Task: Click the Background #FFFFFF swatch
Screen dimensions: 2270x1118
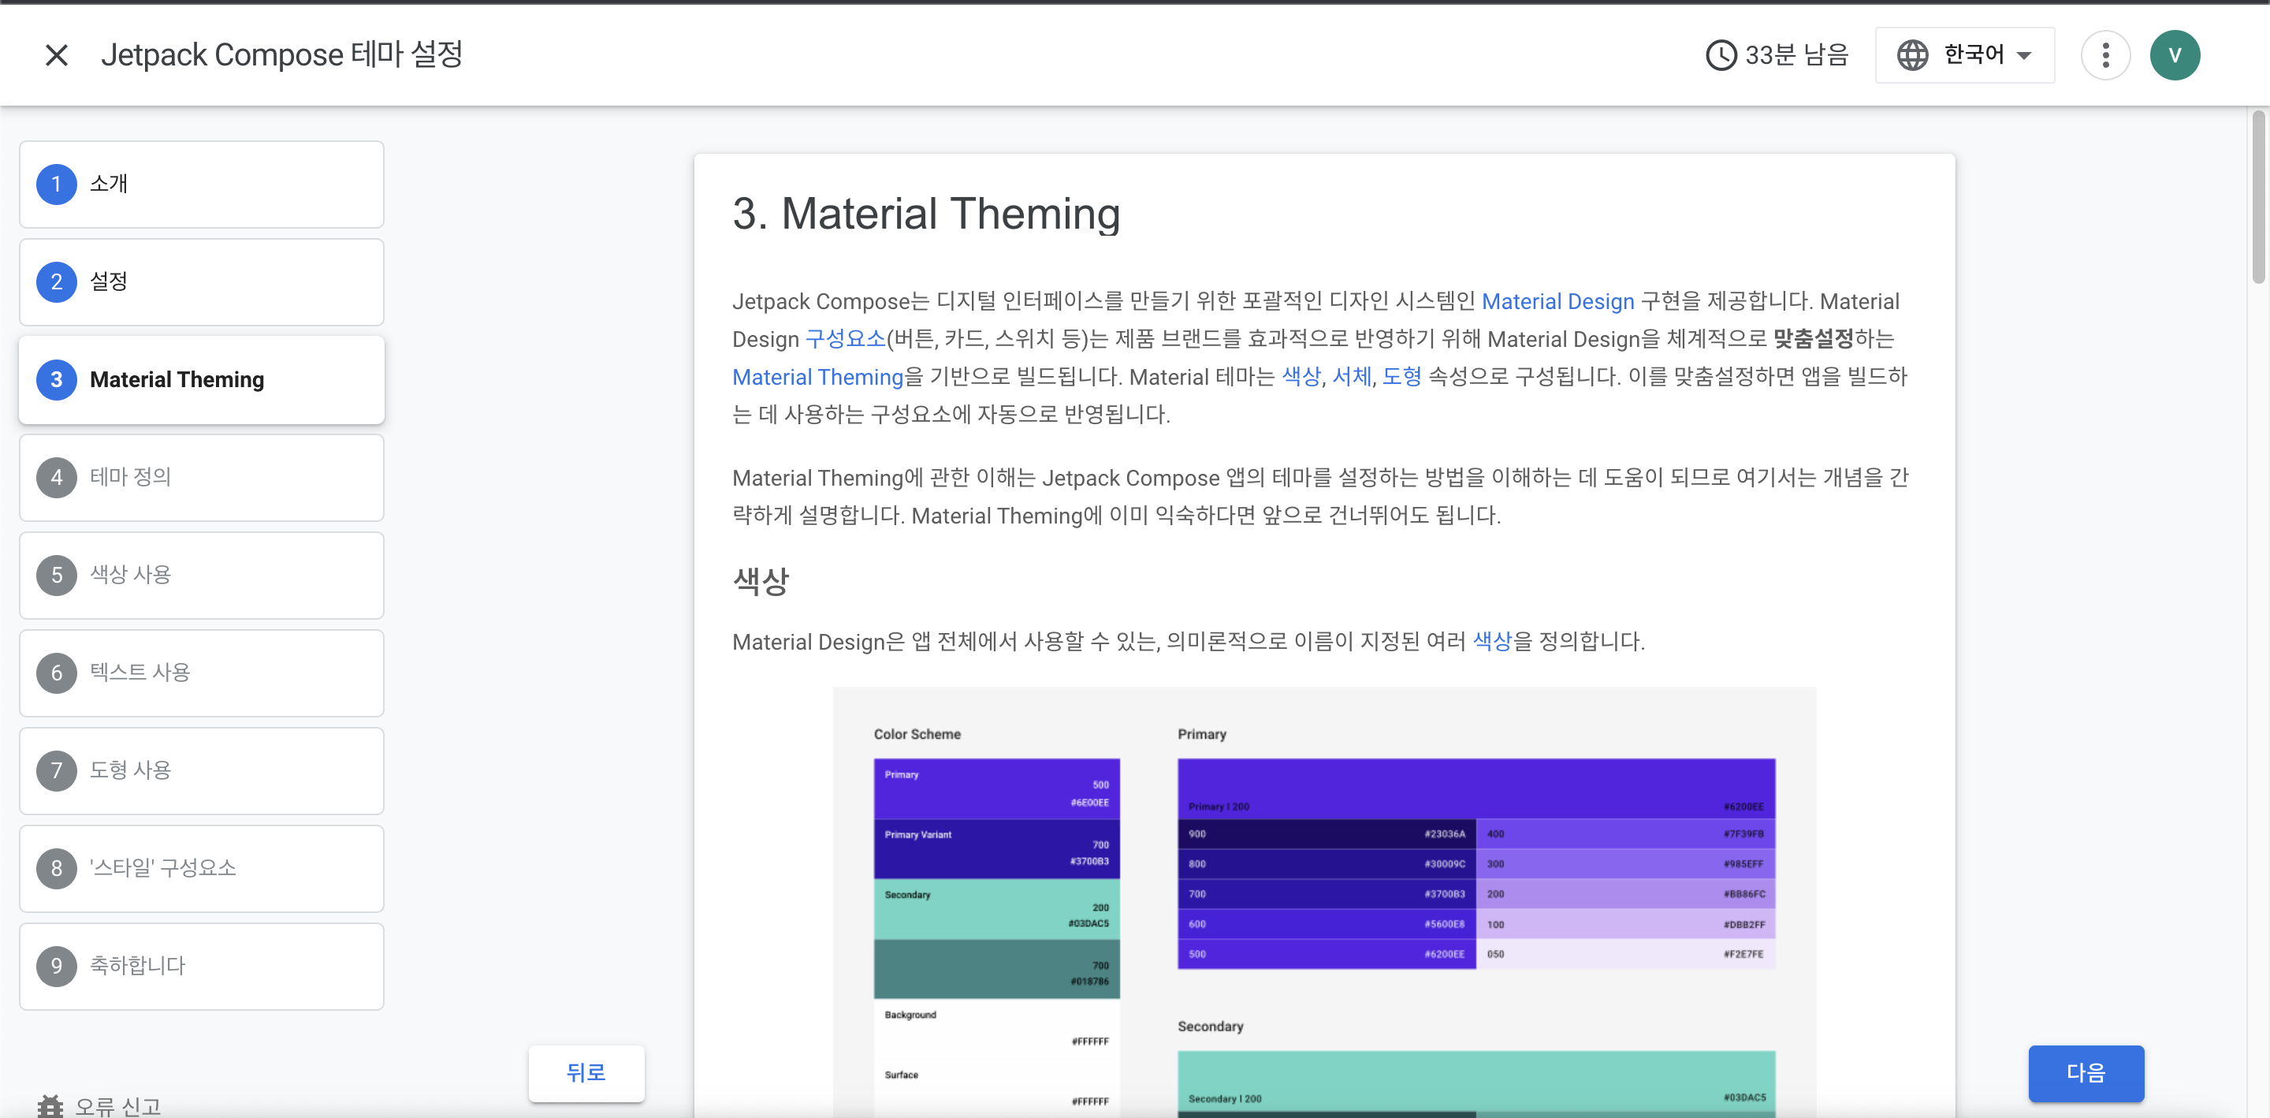Action: 995,1028
